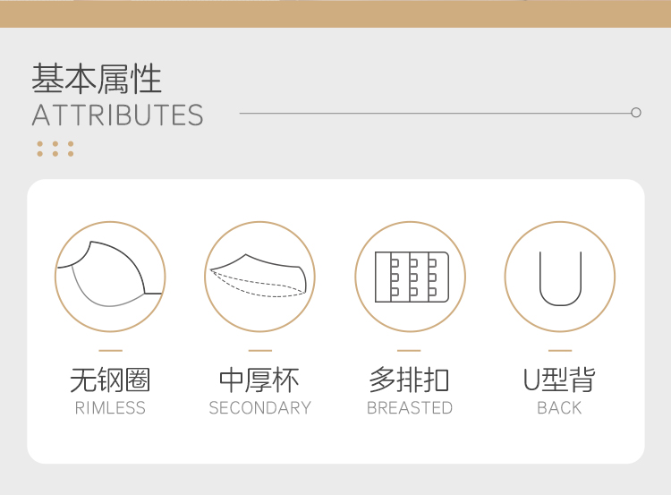Viewport: 671px width, 495px height.
Task: Select the U-shaped back icon
Action: pyautogui.click(x=560, y=277)
